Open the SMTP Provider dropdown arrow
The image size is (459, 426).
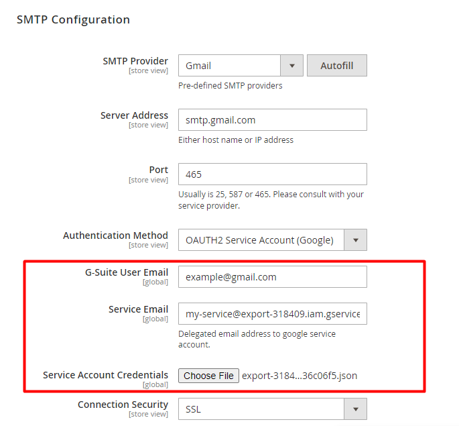coord(291,65)
